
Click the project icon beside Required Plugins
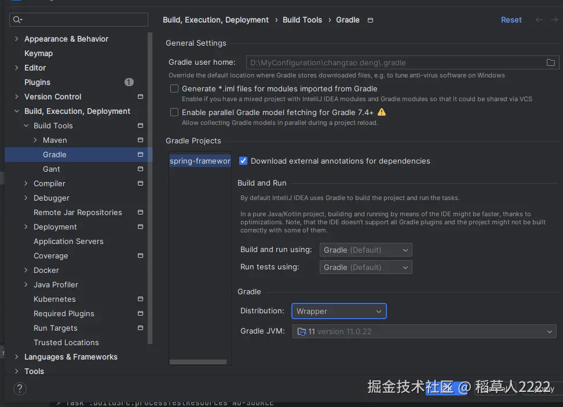[x=140, y=313]
